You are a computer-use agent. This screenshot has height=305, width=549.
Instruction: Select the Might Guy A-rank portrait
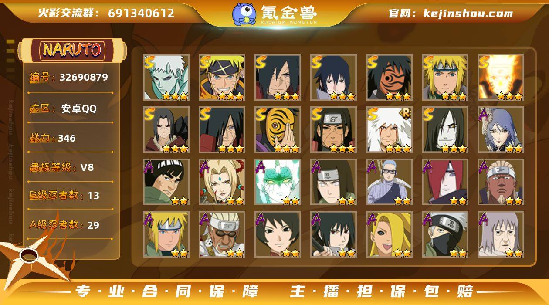click(166, 182)
